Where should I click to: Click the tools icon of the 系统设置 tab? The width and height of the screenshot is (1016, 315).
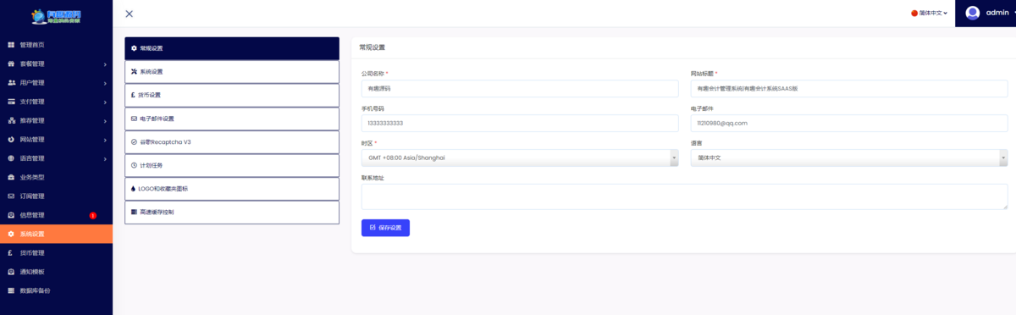click(134, 72)
